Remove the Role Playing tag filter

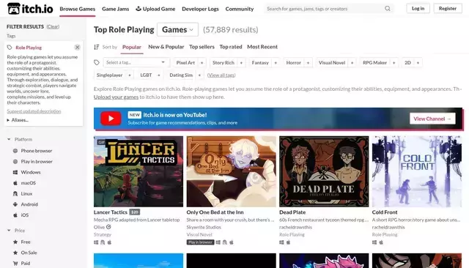(x=77, y=47)
